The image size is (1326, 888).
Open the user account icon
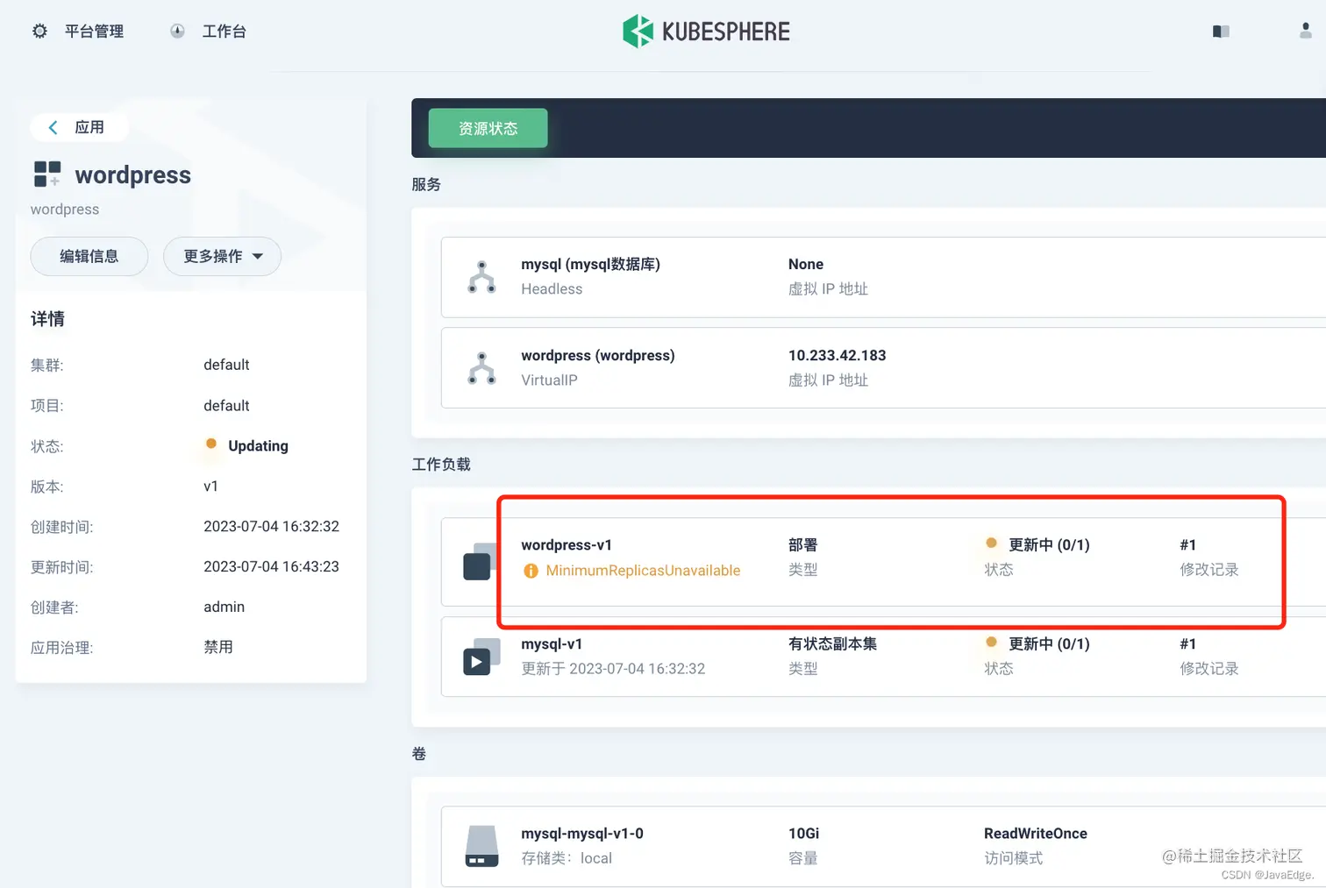coord(1306,31)
